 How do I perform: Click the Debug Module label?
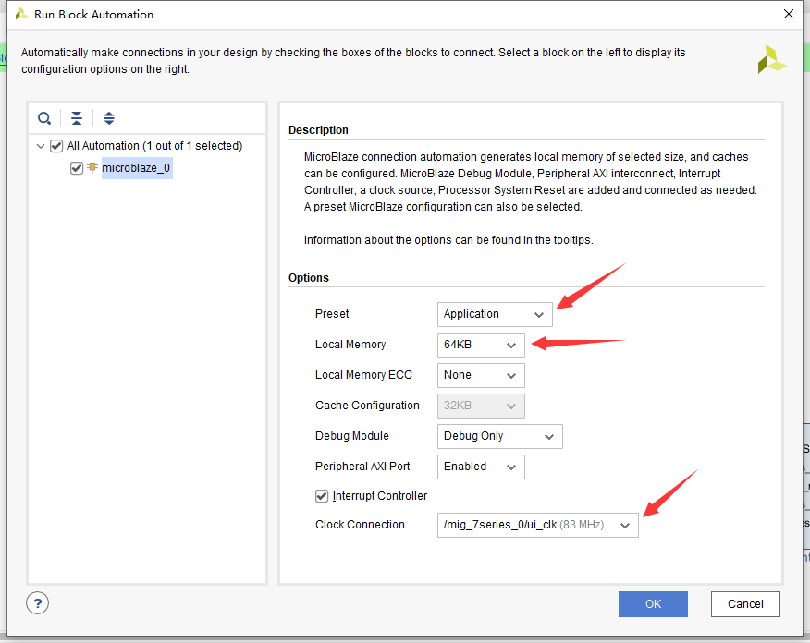351,435
